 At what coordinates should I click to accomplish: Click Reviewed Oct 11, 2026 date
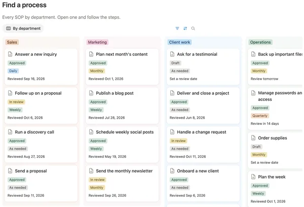[x=187, y=156]
